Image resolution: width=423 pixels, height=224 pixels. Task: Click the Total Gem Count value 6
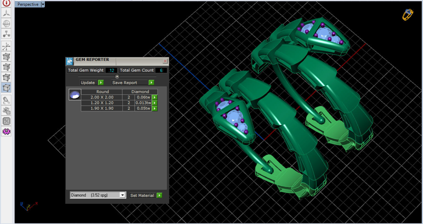click(161, 70)
